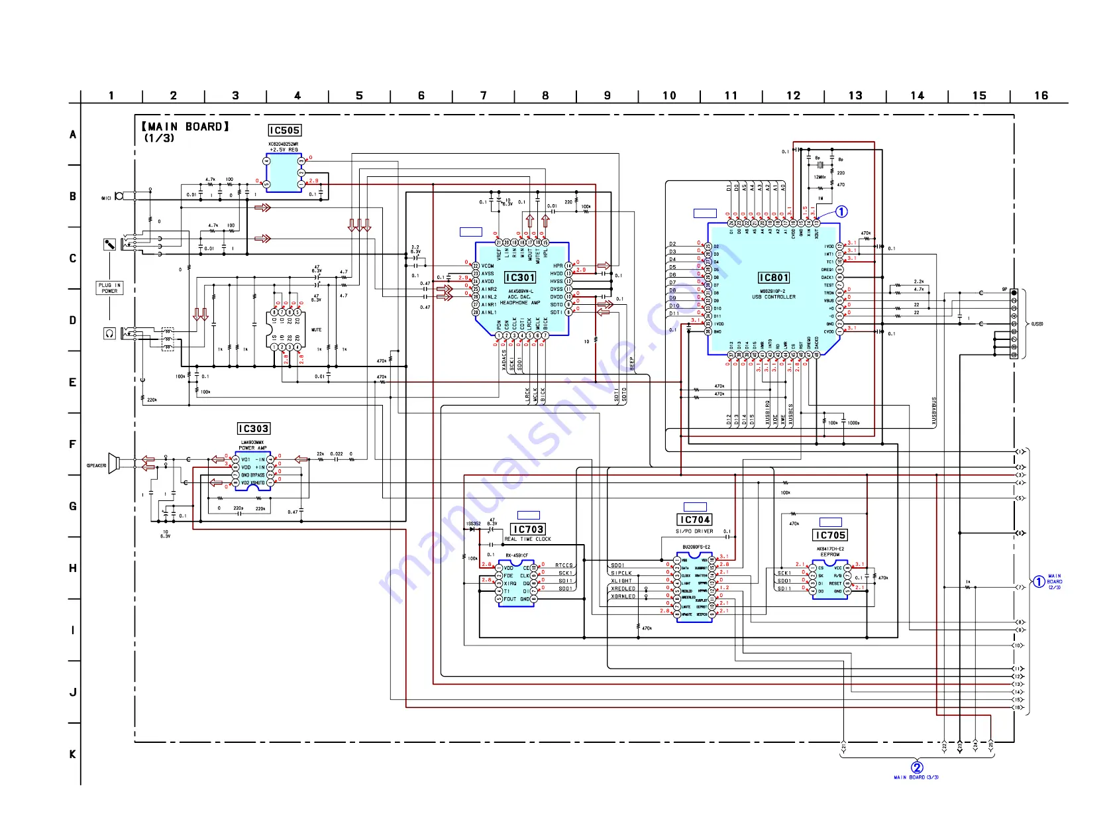
Task: Select the IC801 label
Action: point(774,278)
